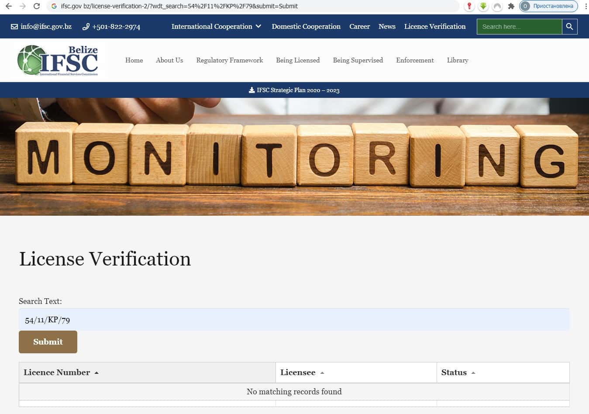Click the Belize IFSC logo
The width and height of the screenshot is (589, 414).
pyautogui.click(x=58, y=60)
